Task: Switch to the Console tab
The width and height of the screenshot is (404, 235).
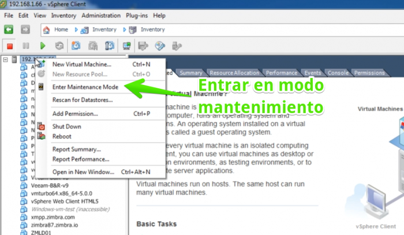Action: click(x=338, y=73)
